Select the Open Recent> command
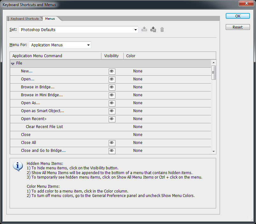The image size is (256, 224). (111, 119)
